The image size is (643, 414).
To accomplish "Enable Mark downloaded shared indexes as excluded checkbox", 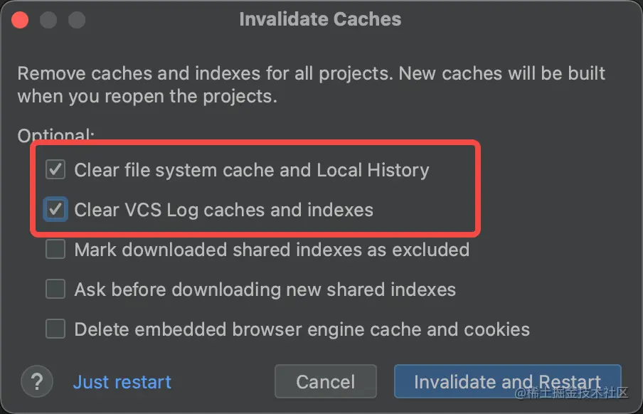I will click(55, 249).
